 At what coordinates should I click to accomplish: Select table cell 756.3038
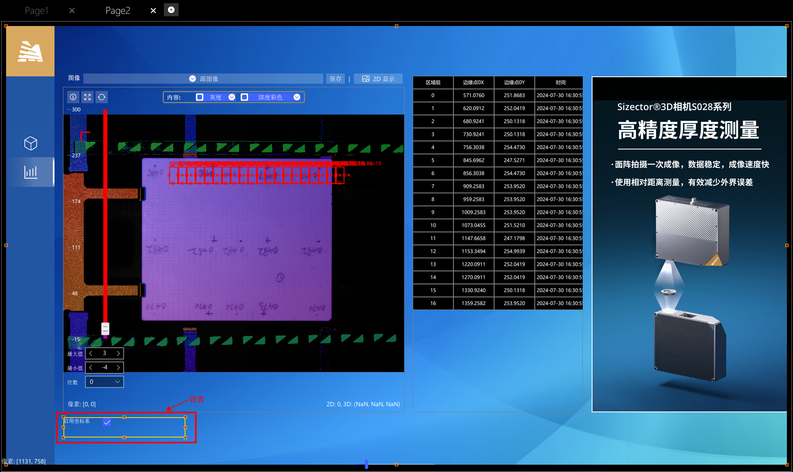coord(474,147)
